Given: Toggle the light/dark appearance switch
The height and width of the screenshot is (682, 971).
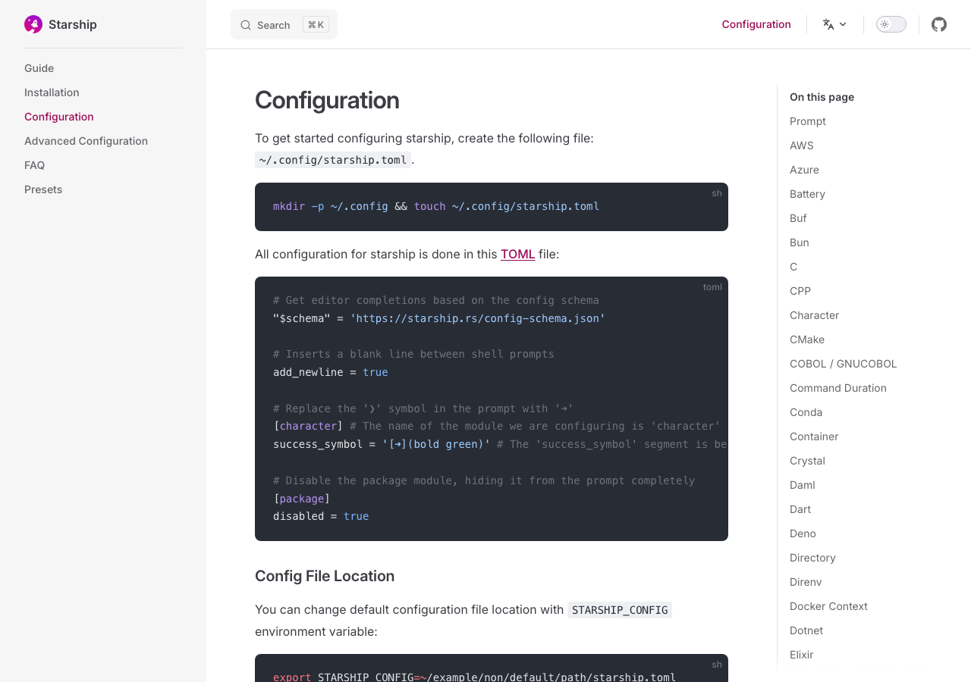Looking at the screenshot, I should coord(891,24).
